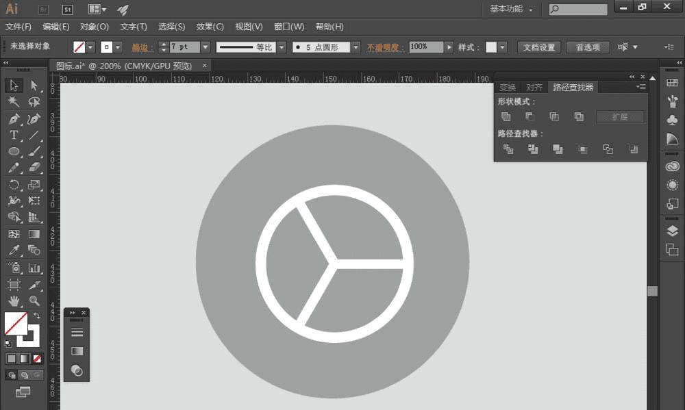Open the 基本功能 workspace switcher
This screenshot has height=410, width=685.
[x=511, y=9]
